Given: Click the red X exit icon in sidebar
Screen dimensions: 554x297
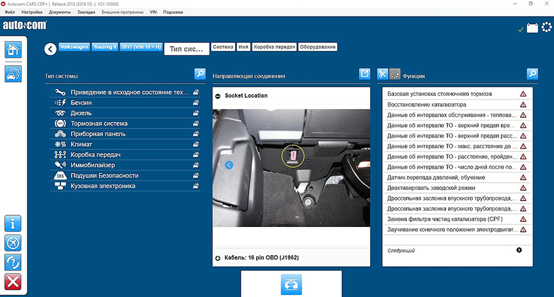Looking at the screenshot, I should pos(13,282).
